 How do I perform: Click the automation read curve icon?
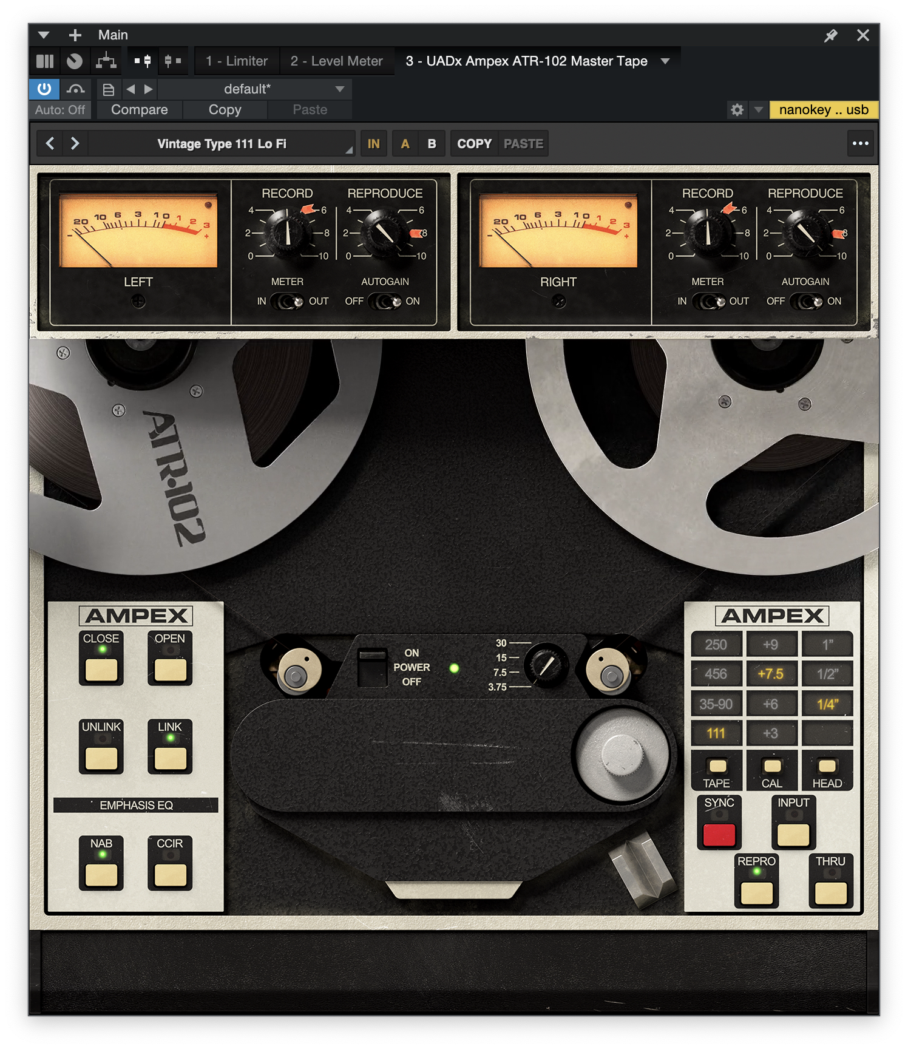coord(75,89)
